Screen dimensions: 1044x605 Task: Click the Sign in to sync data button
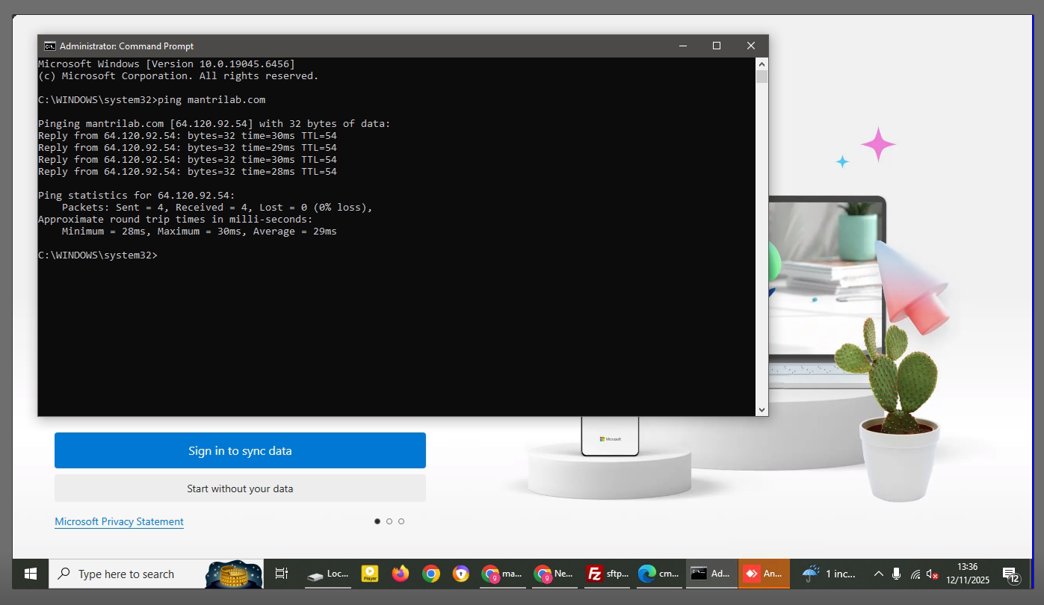click(x=240, y=450)
